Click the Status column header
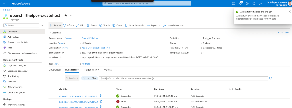The width and height of the screenshot is (292, 108). click(x=119, y=89)
